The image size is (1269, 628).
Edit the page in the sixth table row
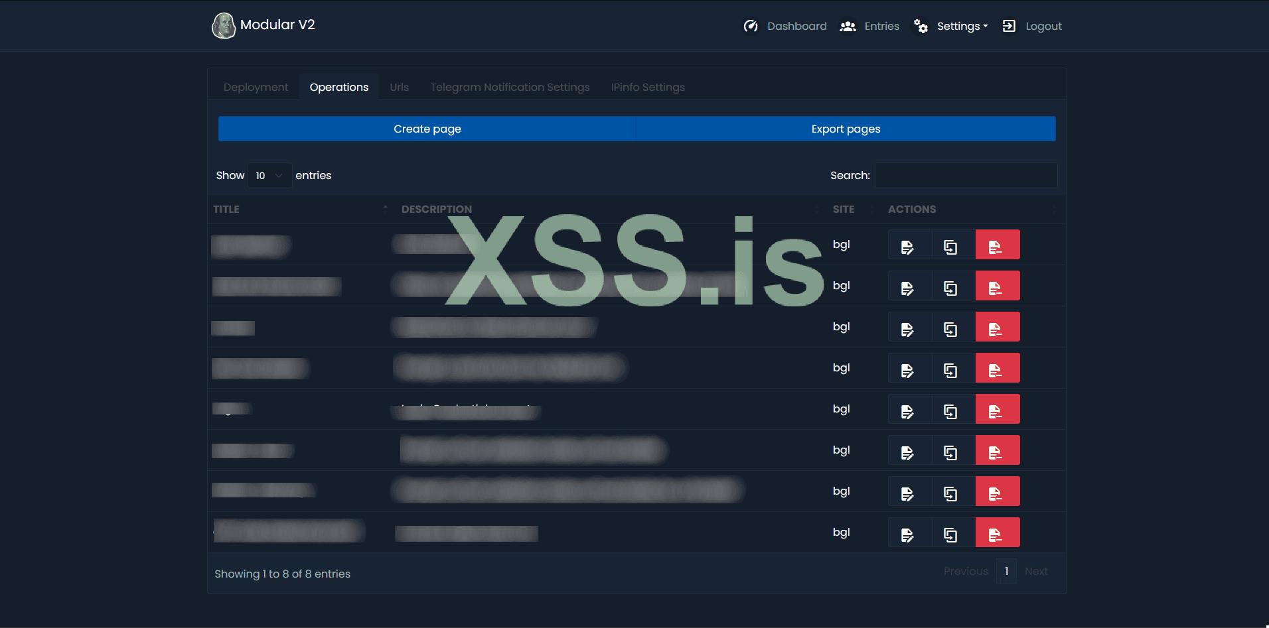(x=910, y=450)
